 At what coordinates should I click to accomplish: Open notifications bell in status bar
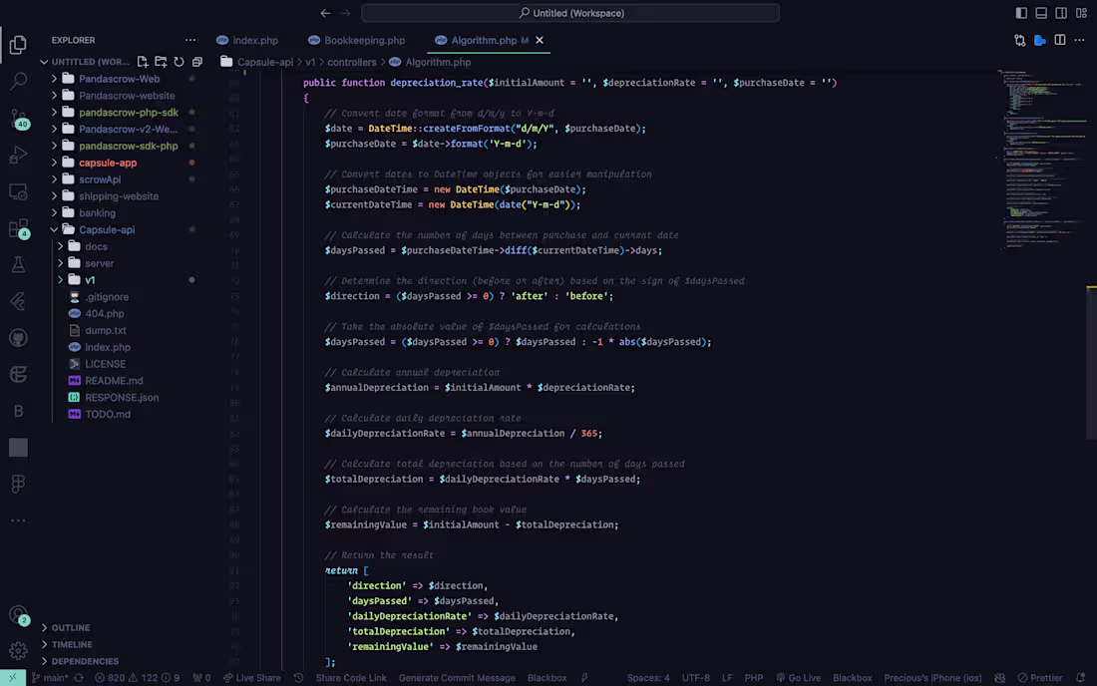pyautogui.click(x=1080, y=678)
